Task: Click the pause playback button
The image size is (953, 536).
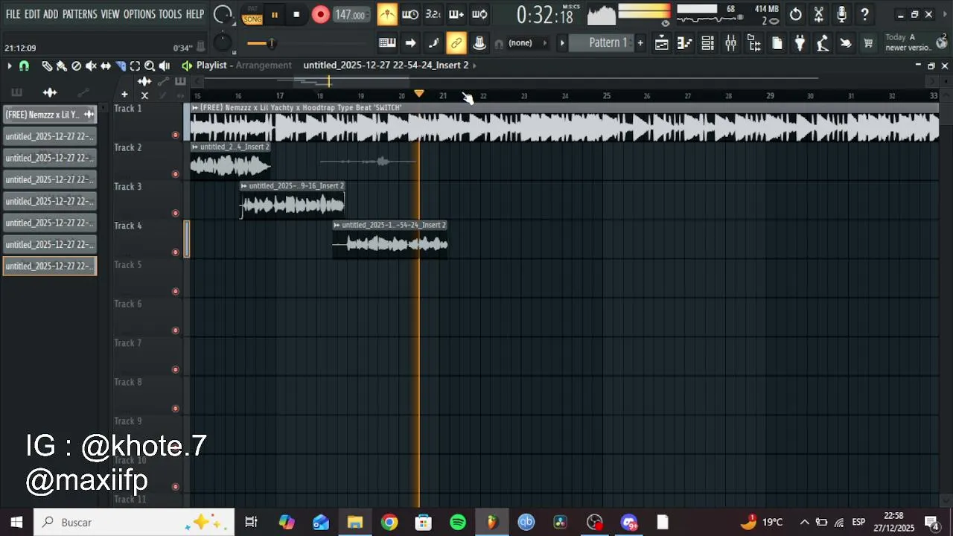Action: 274,15
